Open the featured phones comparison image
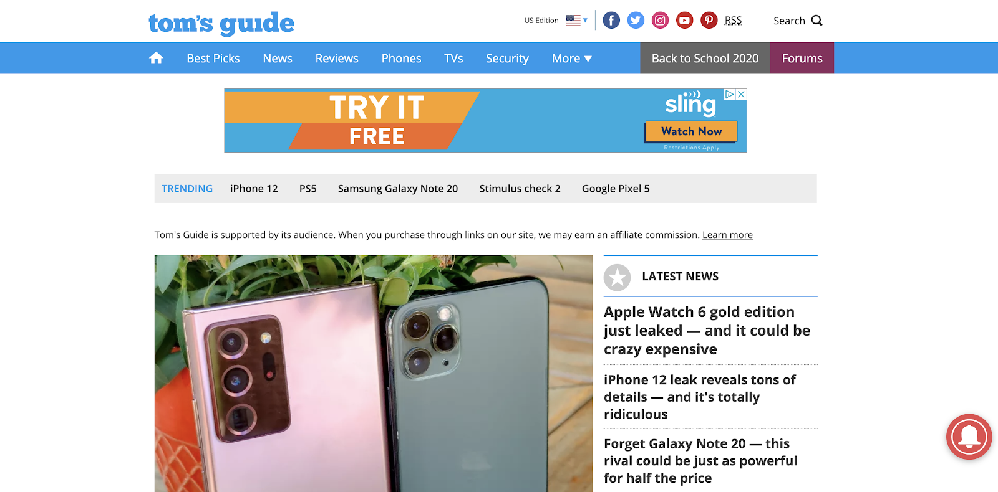998x492 pixels. (x=374, y=374)
